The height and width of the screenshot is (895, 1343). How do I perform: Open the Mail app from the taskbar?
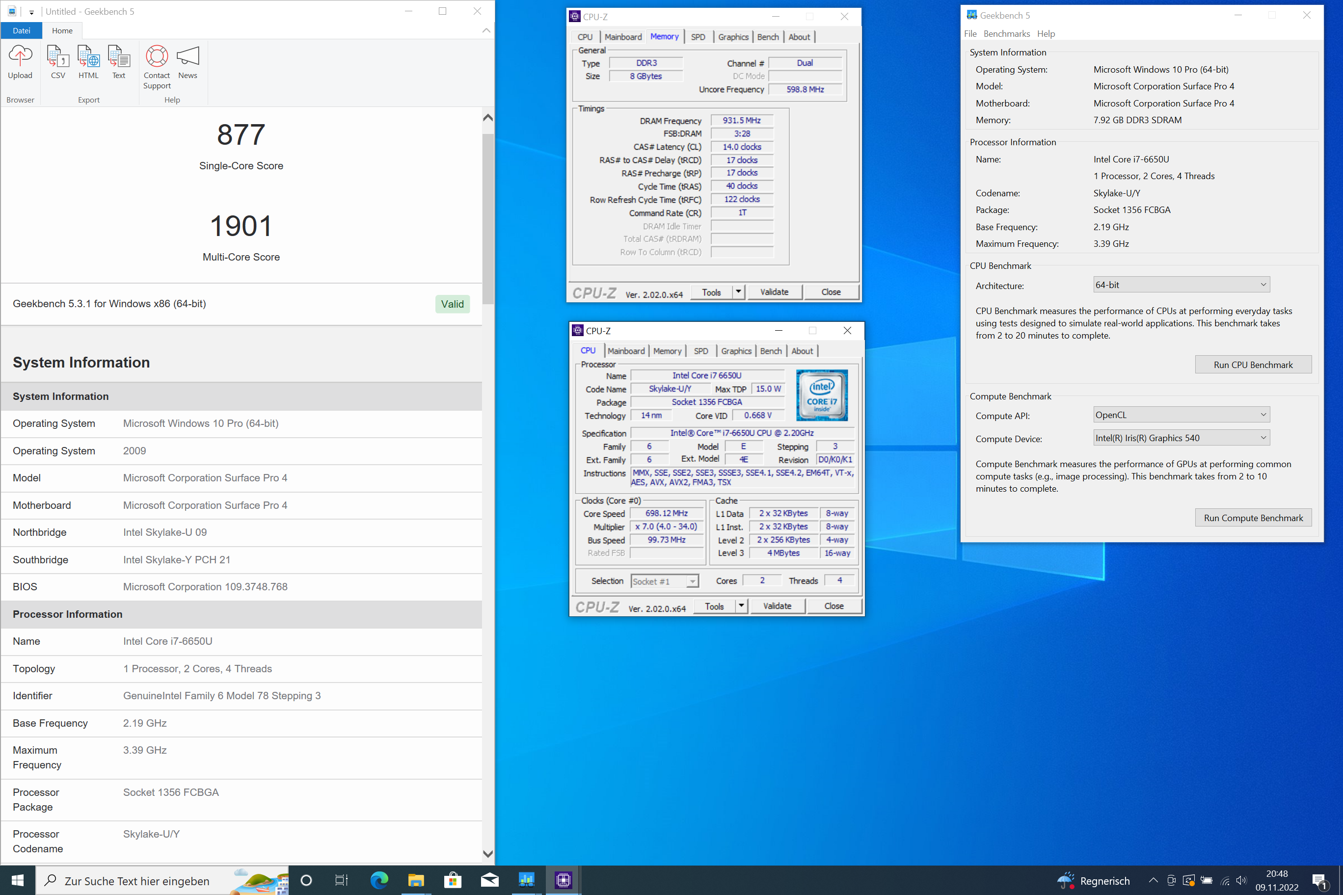click(x=489, y=881)
